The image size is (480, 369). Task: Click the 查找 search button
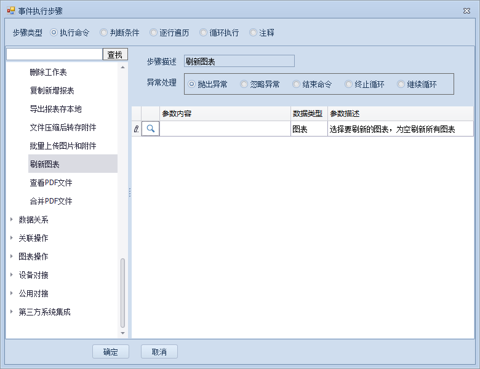pyautogui.click(x=115, y=55)
